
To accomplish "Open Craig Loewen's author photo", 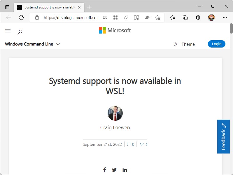I will pyautogui.click(x=115, y=113).
